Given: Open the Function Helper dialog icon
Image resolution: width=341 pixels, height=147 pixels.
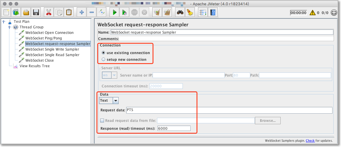Looking at the screenshot, I should 203,12.
